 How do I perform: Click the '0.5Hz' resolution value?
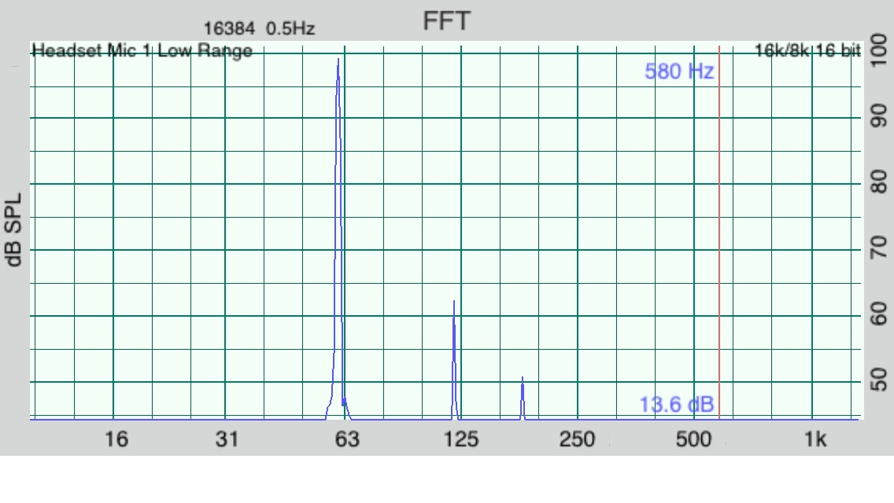290,28
